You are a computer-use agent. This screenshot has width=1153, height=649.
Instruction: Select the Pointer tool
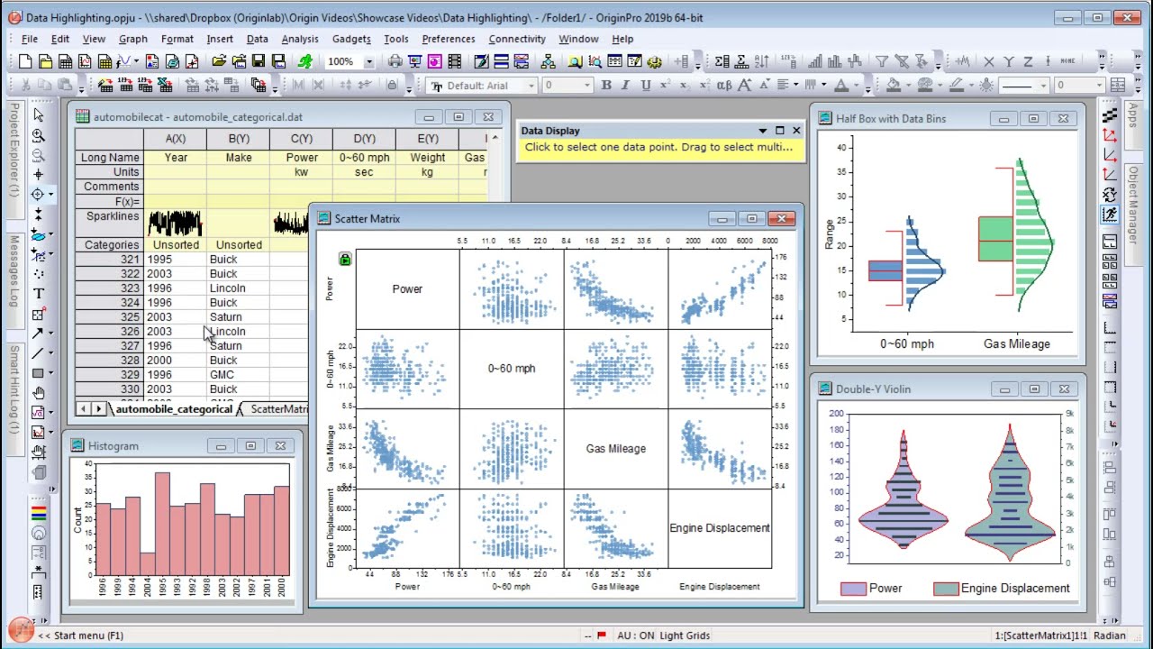[38, 114]
